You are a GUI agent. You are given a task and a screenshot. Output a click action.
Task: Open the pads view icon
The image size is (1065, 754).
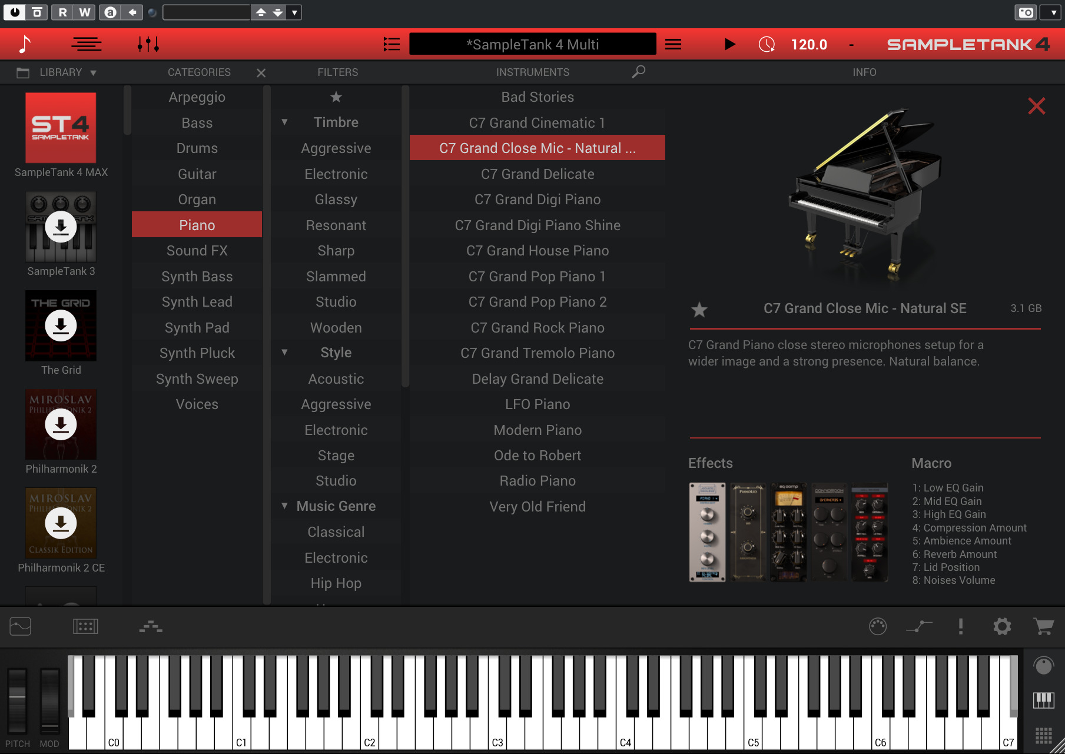(85, 626)
